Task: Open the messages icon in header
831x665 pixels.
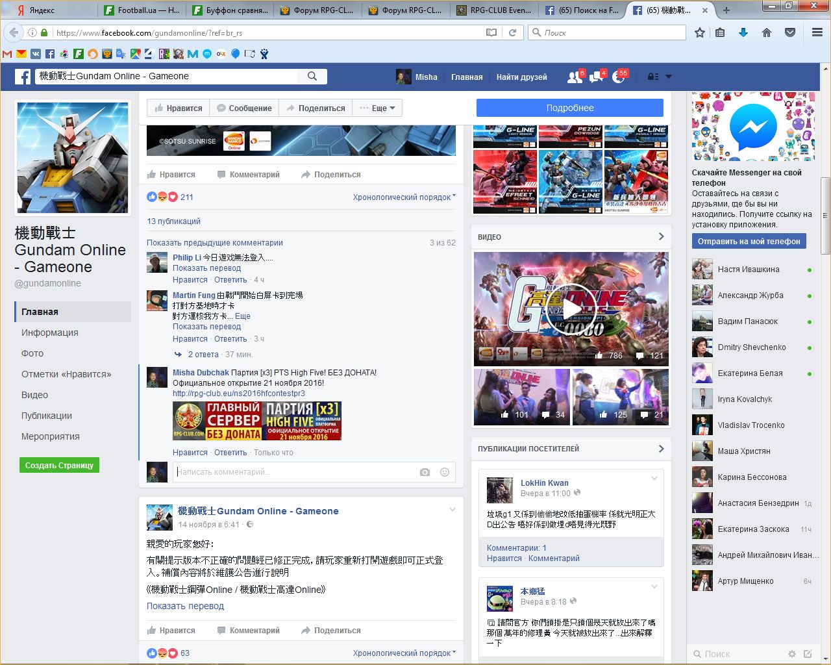Action: [596, 77]
